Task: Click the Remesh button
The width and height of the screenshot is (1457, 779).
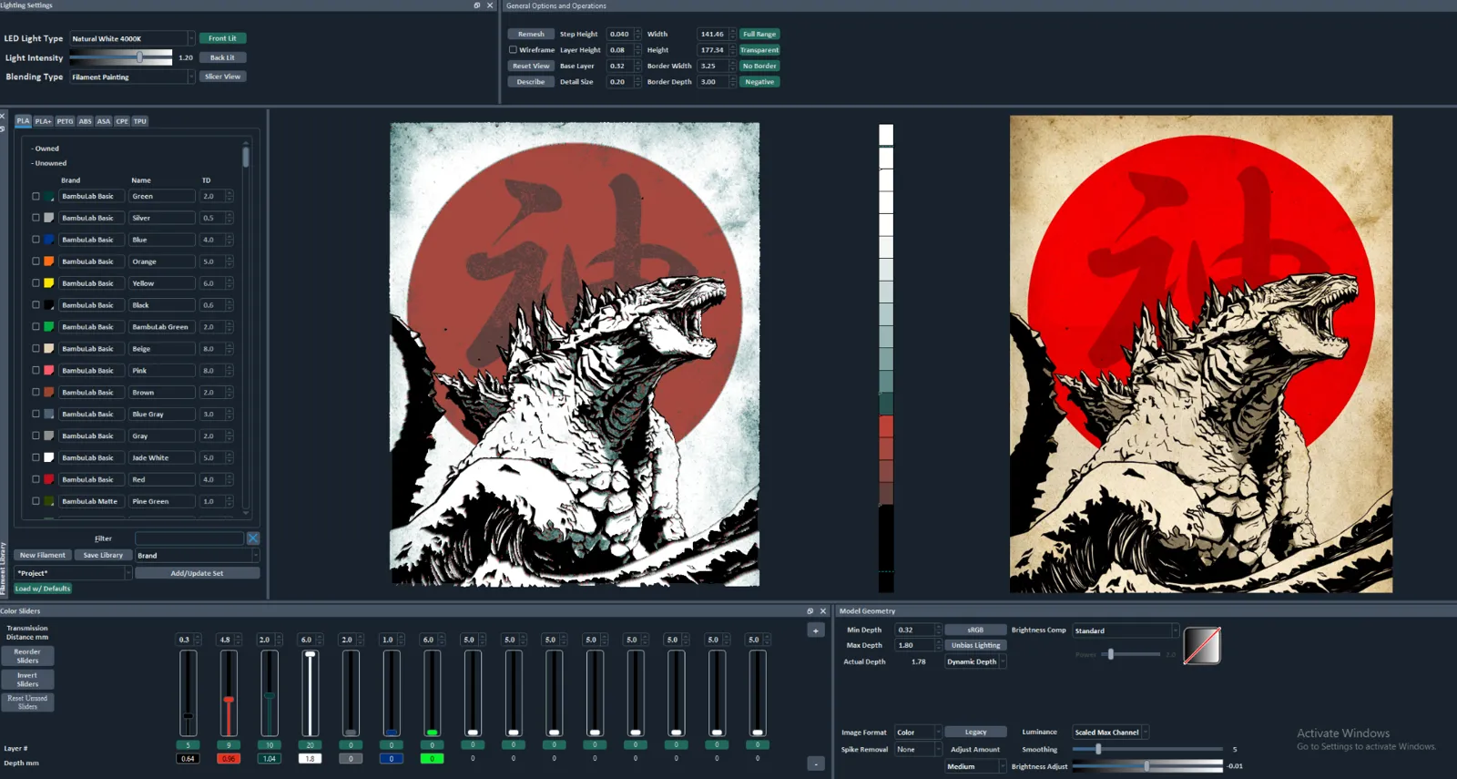Action: click(531, 34)
